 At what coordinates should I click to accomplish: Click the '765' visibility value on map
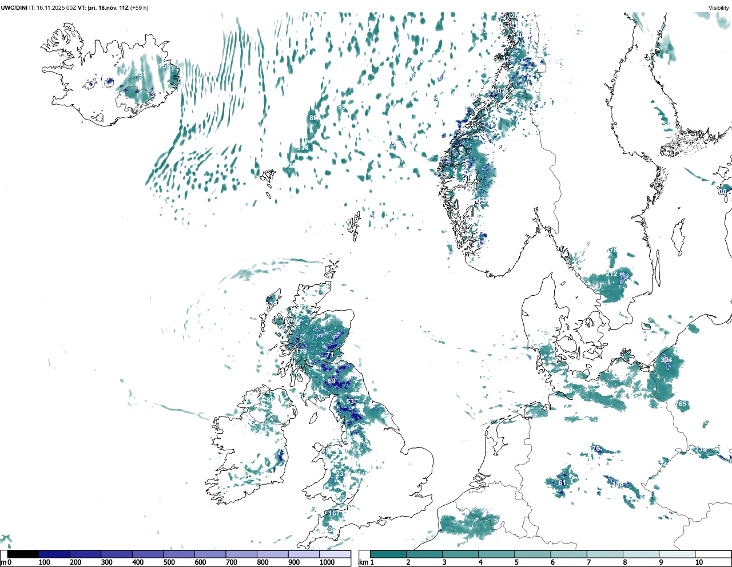point(682,404)
